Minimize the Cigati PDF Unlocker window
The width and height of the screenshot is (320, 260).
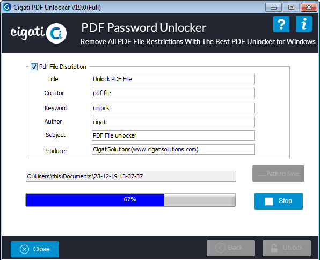point(273,8)
